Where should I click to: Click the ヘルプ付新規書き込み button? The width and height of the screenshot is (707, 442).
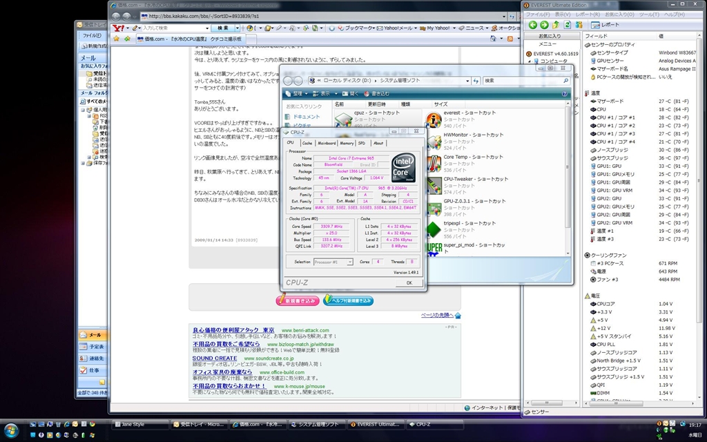[348, 300]
